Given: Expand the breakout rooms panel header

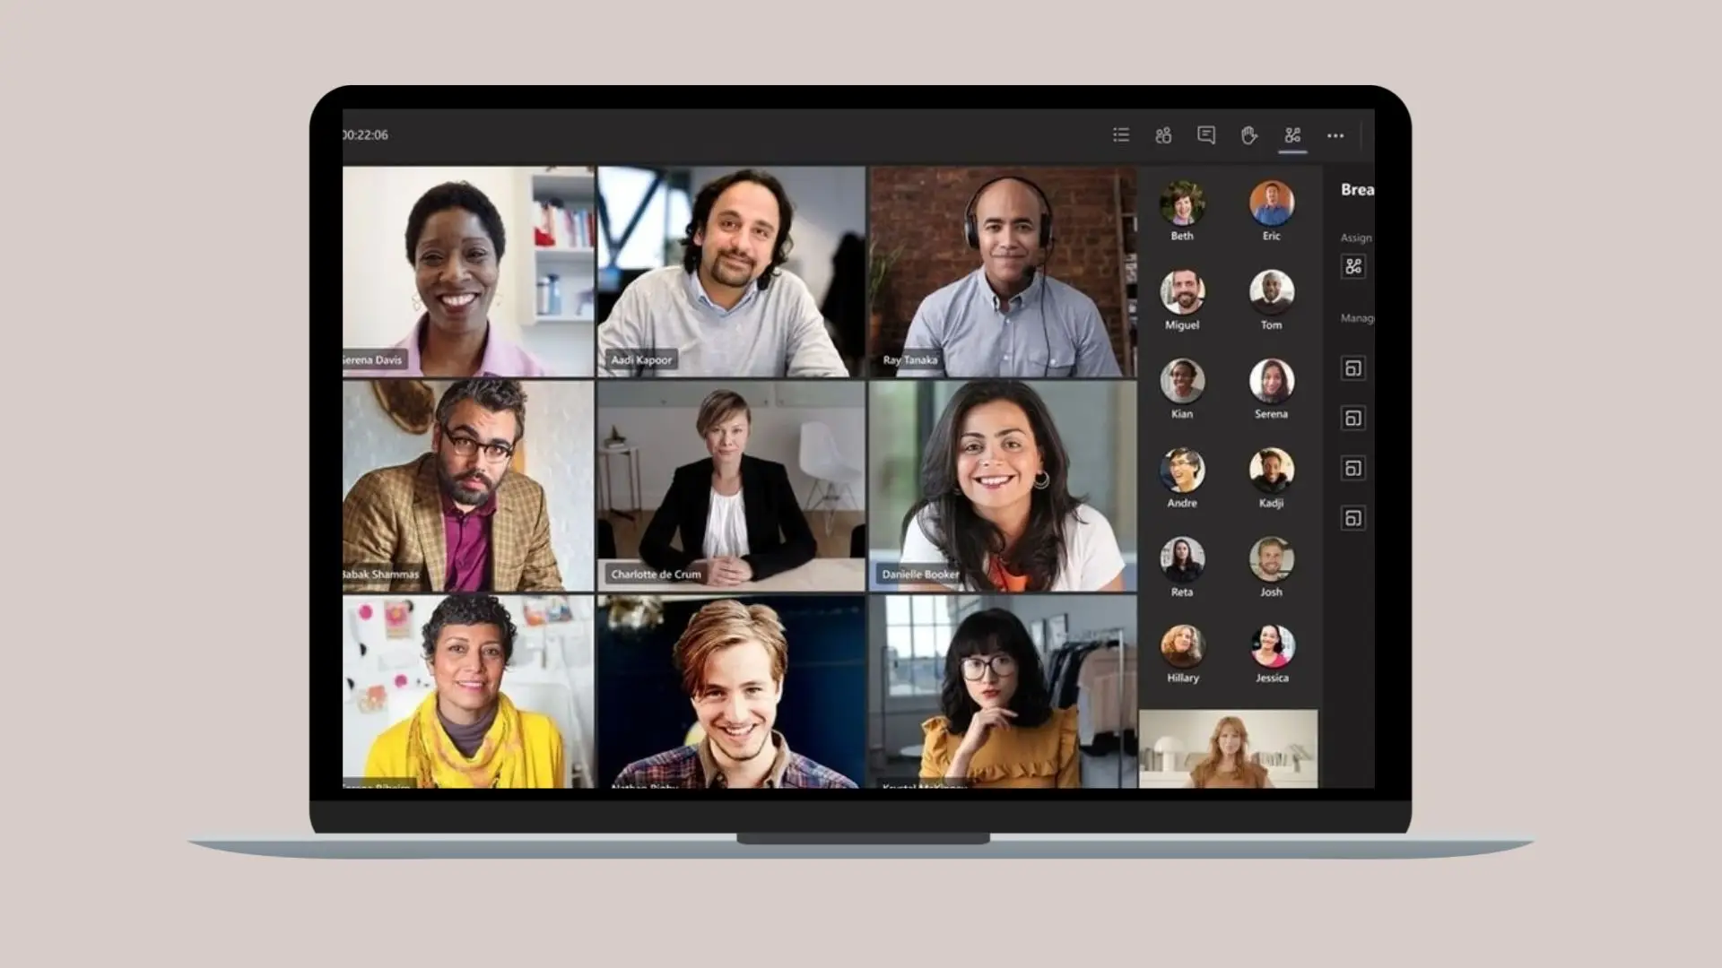Looking at the screenshot, I should pyautogui.click(x=1358, y=188).
